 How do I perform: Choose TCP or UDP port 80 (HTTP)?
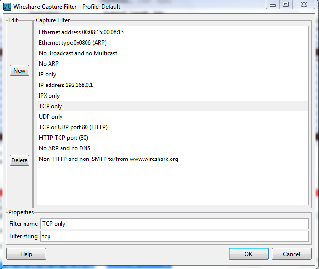172,127
